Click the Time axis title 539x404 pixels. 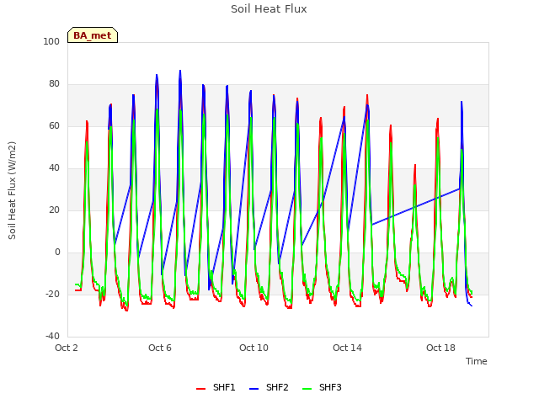point(476,361)
